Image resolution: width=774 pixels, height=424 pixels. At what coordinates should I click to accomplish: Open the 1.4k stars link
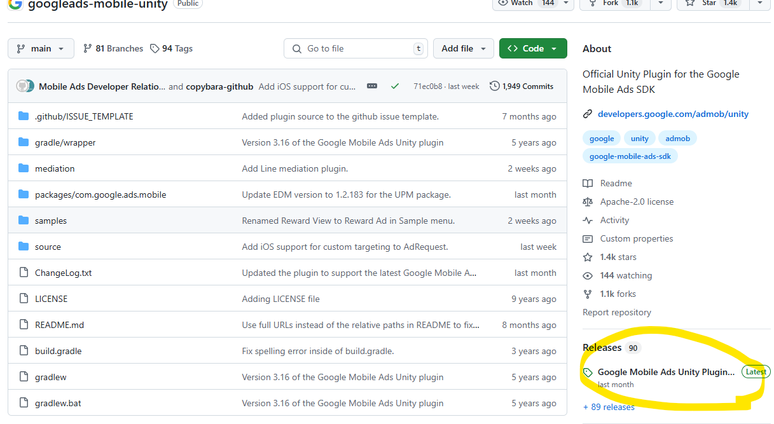coord(618,257)
